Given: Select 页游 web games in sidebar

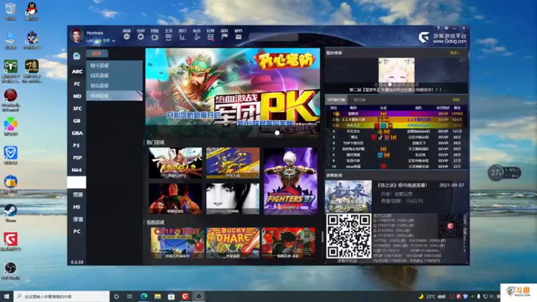Looking at the screenshot, I should click(77, 195).
